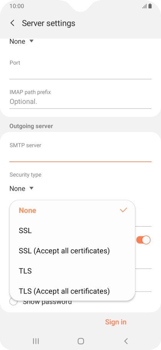Tap the home navigation button
The height and width of the screenshot is (350, 161).
(81, 341)
